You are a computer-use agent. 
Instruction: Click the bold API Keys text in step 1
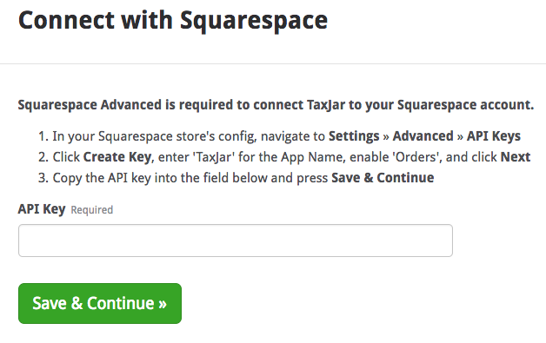[x=494, y=136]
